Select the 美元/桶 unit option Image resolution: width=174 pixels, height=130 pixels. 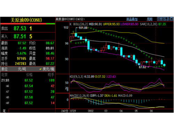pos(48,69)
